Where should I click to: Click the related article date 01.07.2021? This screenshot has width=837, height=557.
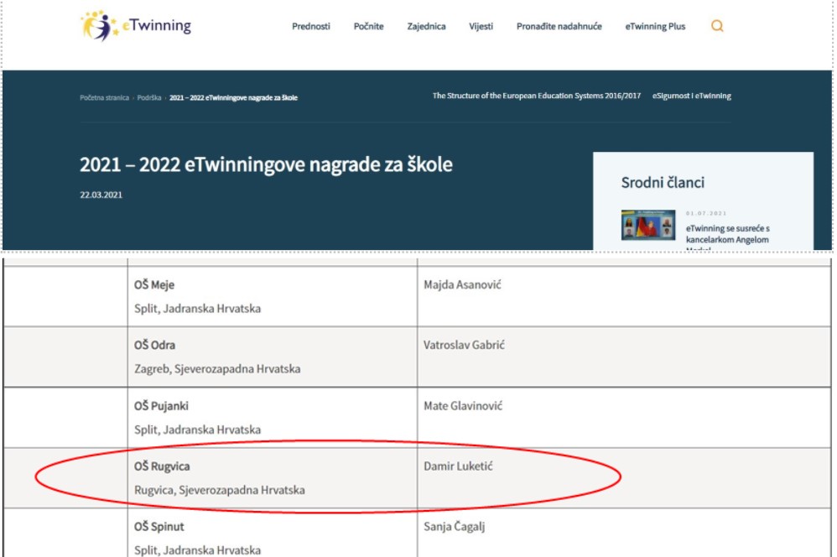point(705,213)
